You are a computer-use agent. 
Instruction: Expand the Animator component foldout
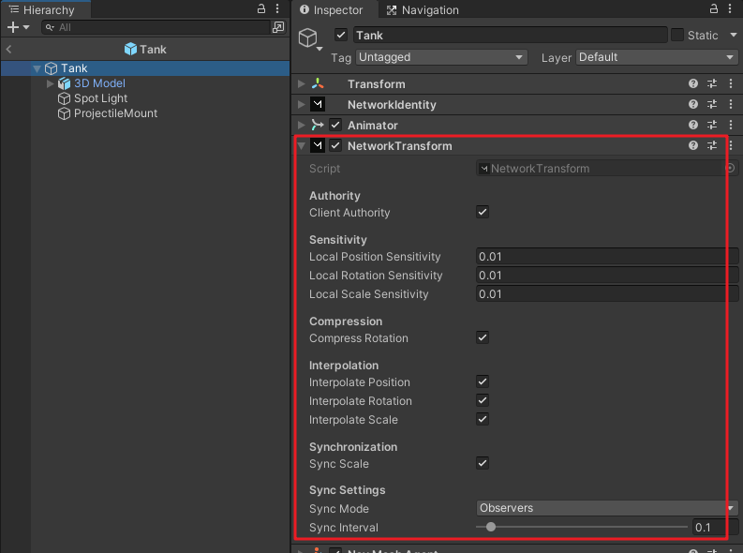[x=302, y=125]
